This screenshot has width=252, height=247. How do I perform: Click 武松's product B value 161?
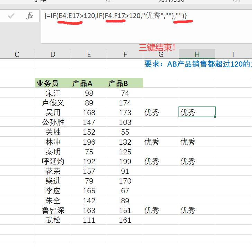(125, 220)
